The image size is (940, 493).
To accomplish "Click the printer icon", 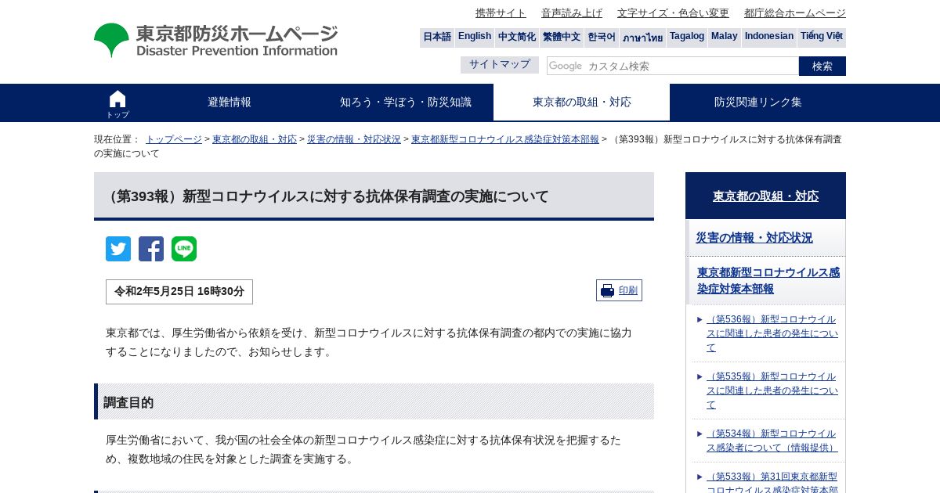I will [607, 290].
